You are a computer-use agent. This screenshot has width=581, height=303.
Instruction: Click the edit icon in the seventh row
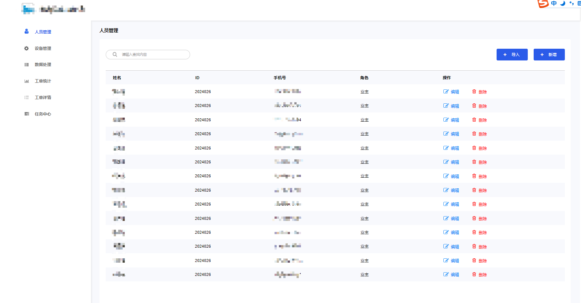446,176
